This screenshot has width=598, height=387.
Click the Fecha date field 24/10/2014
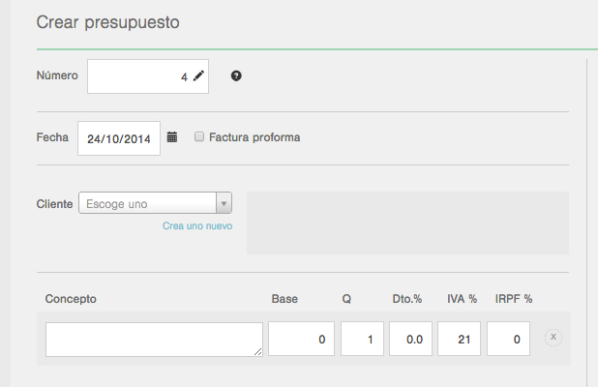pyautogui.click(x=119, y=138)
